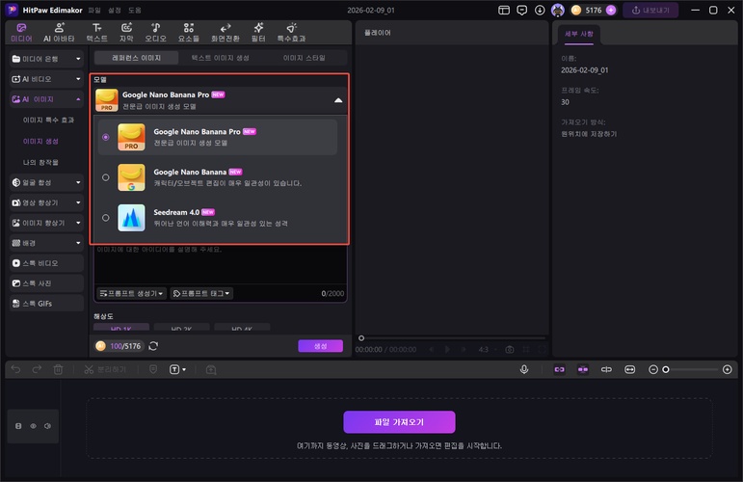Toggle the purple magnetic timeline icon
This screenshot has height=482, width=743.
(583, 369)
